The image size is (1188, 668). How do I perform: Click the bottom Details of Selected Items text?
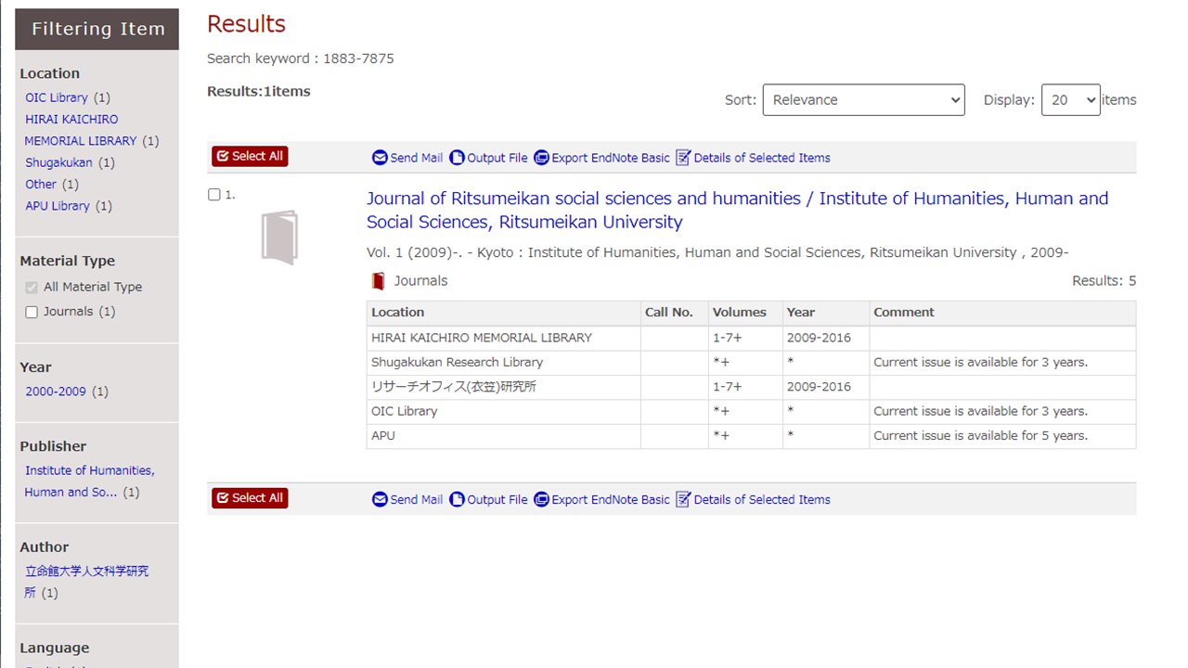(x=762, y=499)
